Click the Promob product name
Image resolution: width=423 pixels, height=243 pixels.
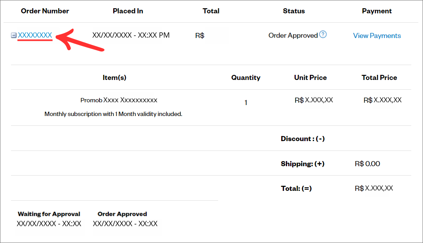tap(119, 100)
